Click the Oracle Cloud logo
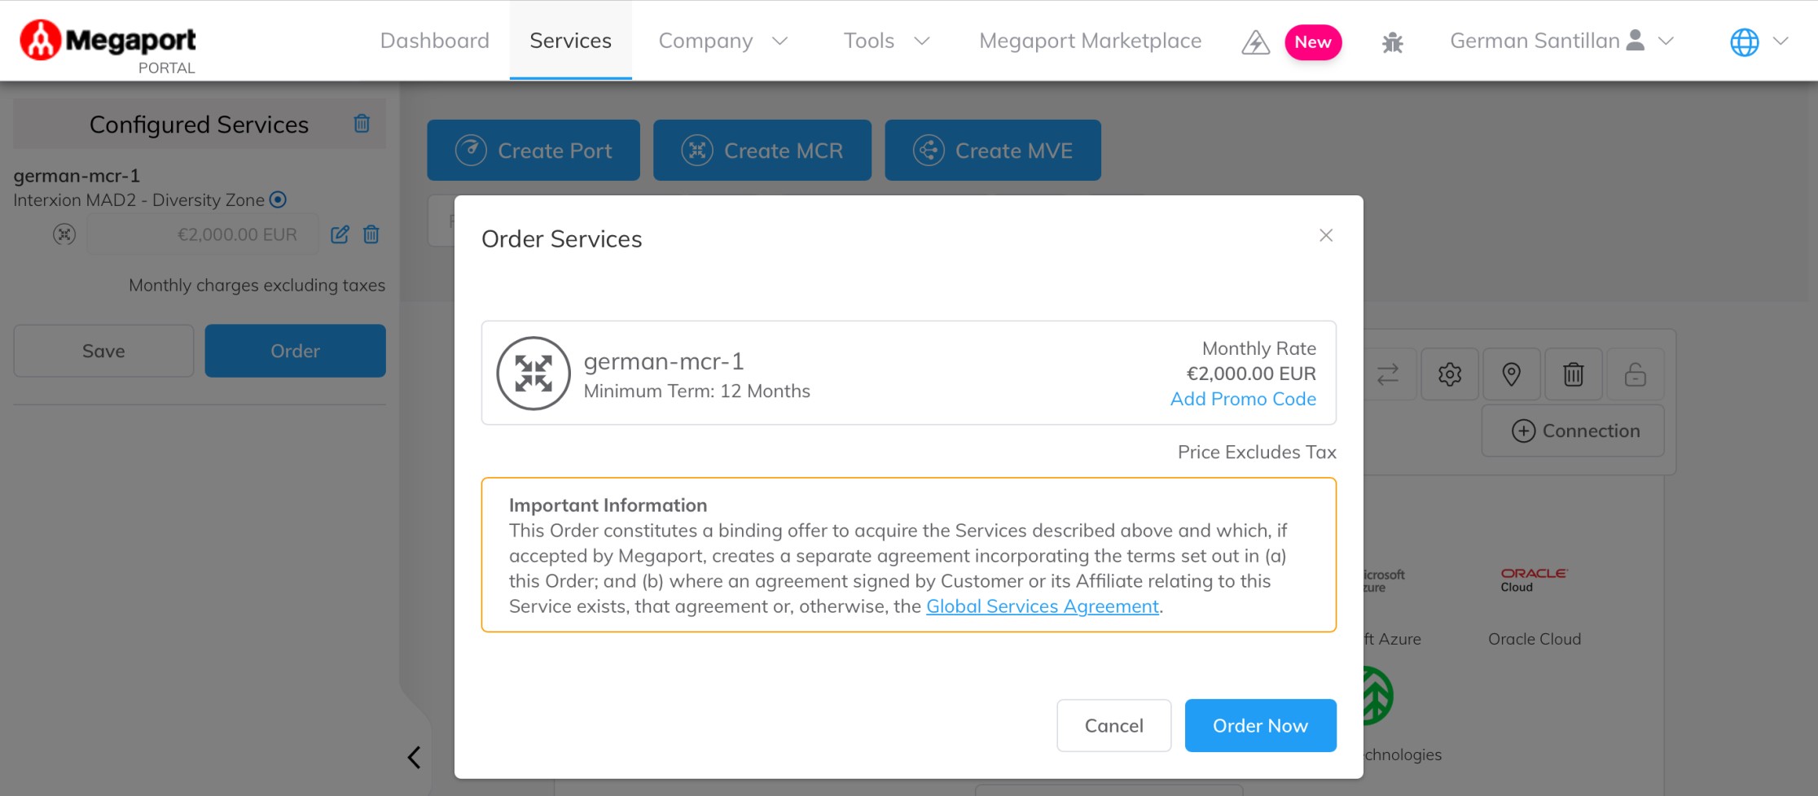The image size is (1818, 796). (x=1534, y=580)
